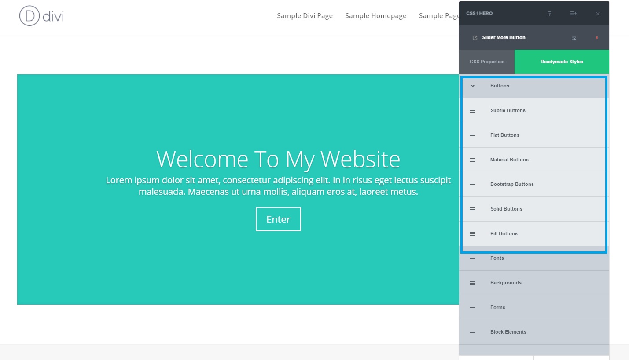Choose the Bootstrap Buttons preset

point(533,184)
